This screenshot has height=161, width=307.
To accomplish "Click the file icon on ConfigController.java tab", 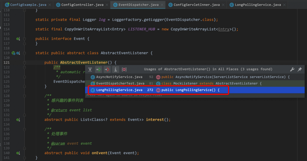I will click(58, 5).
